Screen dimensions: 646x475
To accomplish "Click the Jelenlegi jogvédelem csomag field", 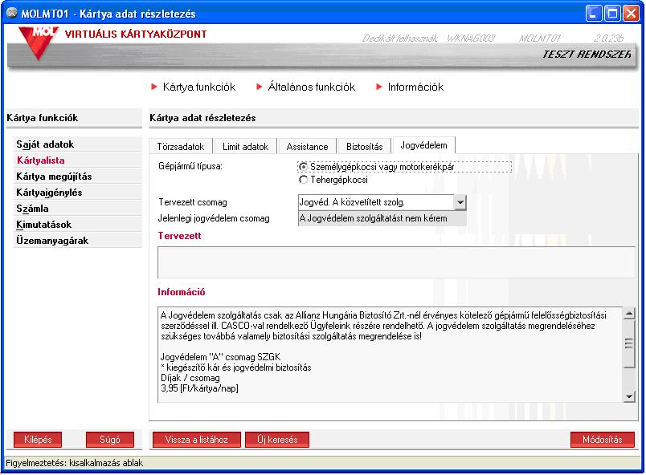I will [x=382, y=218].
